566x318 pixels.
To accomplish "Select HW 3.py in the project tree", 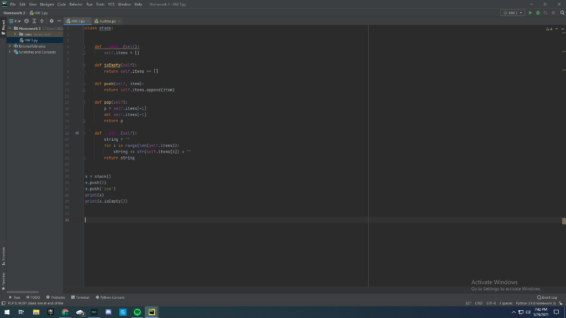I will (x=31, y=40).
